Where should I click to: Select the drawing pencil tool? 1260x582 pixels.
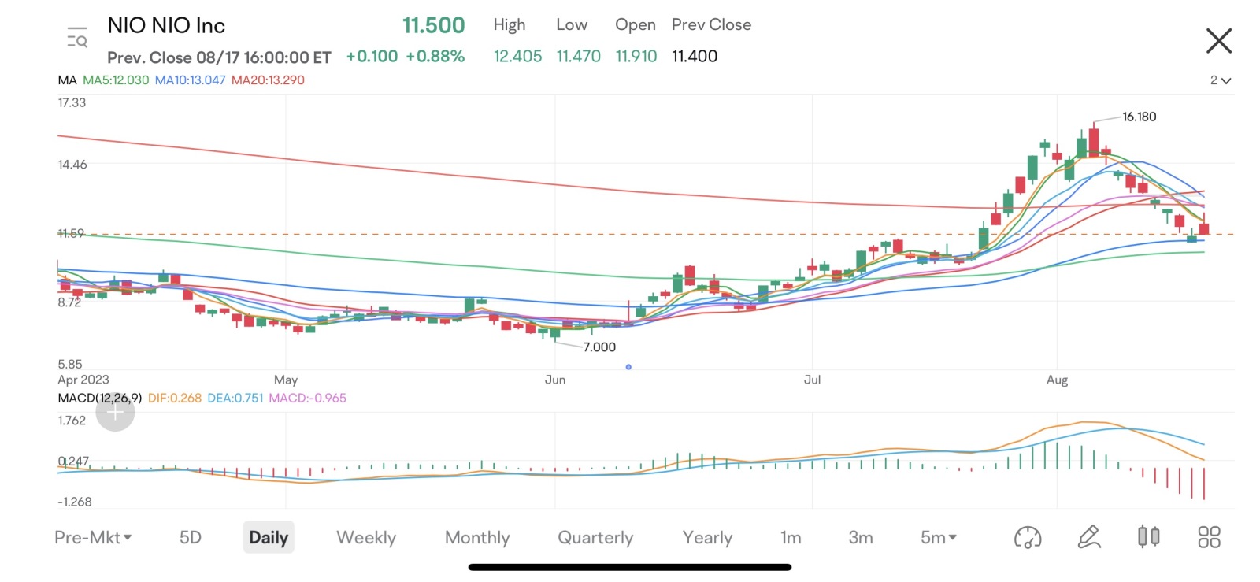click(x=1088, y=537)
